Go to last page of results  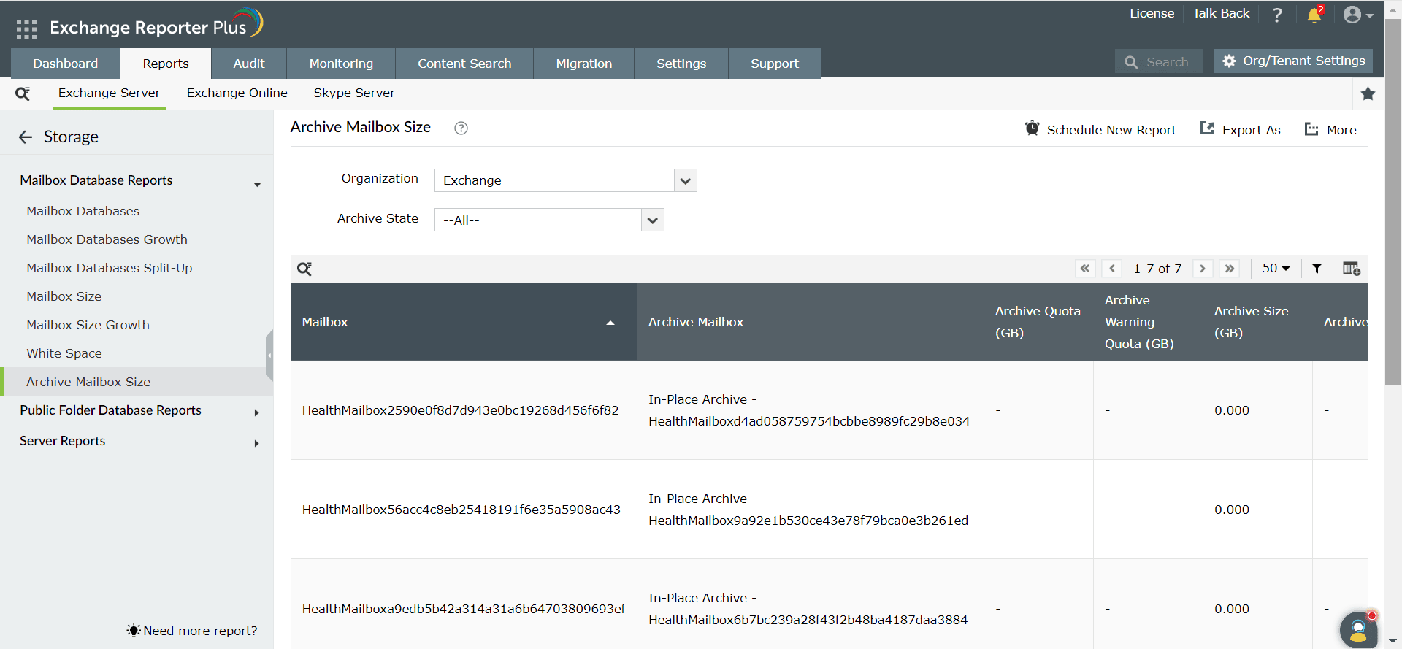[1230, 269]
